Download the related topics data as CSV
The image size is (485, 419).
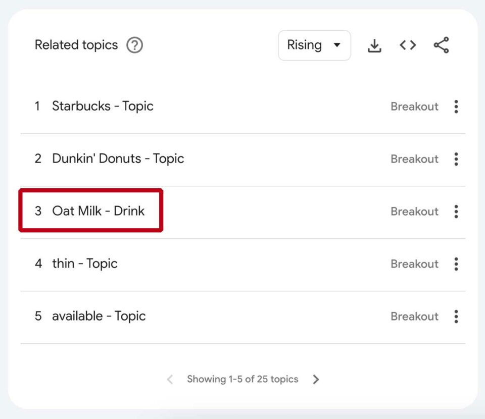[x=374, y=46]
